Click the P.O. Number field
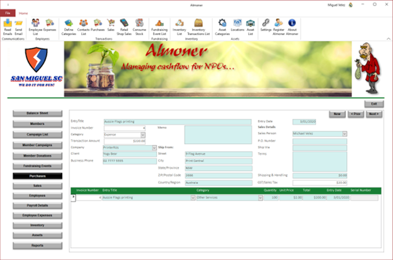393x260 pixels. pos(320,142)
